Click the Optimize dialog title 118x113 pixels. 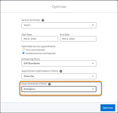(x=59, y=7)
